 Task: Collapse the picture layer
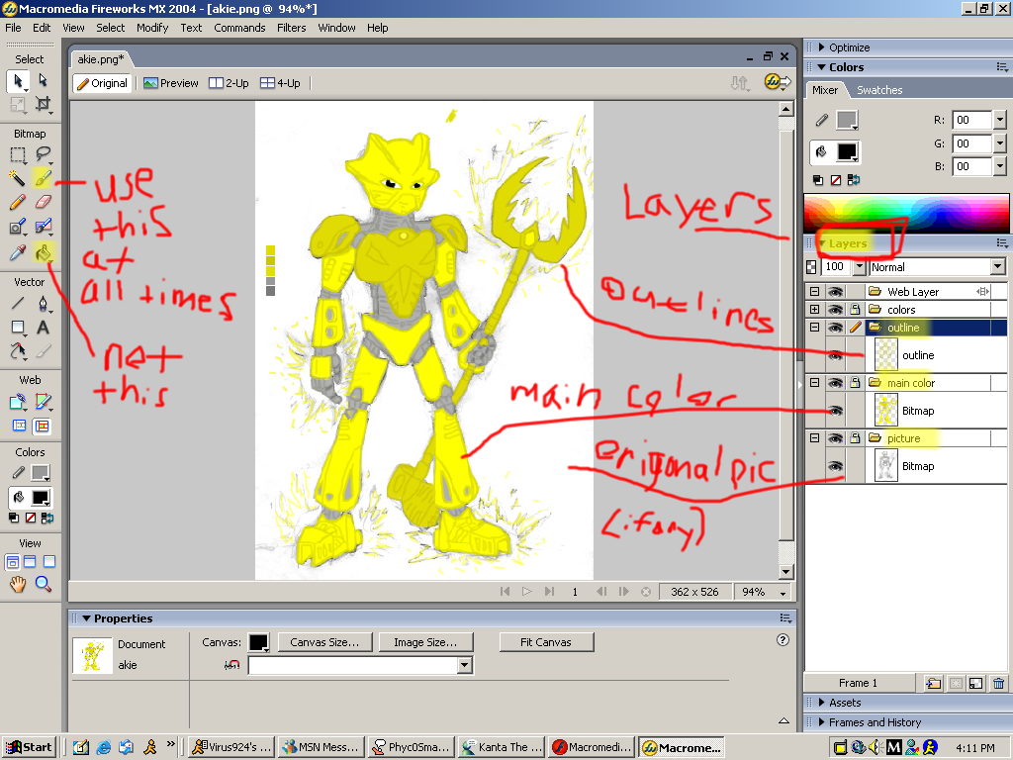click(x=815, y=438)
